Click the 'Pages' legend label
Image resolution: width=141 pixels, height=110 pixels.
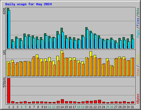click(x=138, y=34)
